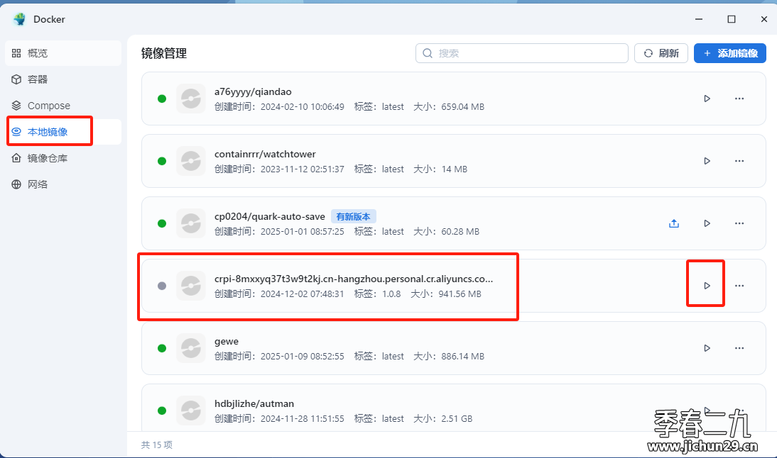Screen dimensions: 777x458
Task: Click the green status dot for containrrr/watchtower
Action: [161, 161]
